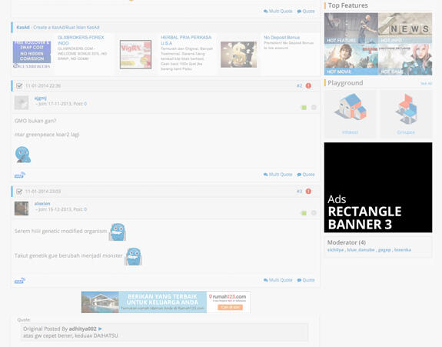Click the gray circle icon on post #2
Screen dimensions: 442x347
tap(314, 107)
